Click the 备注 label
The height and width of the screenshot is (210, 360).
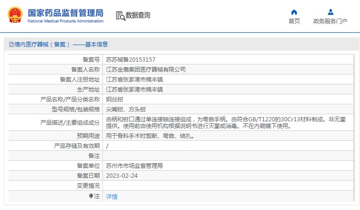click(x=94, y=156)
